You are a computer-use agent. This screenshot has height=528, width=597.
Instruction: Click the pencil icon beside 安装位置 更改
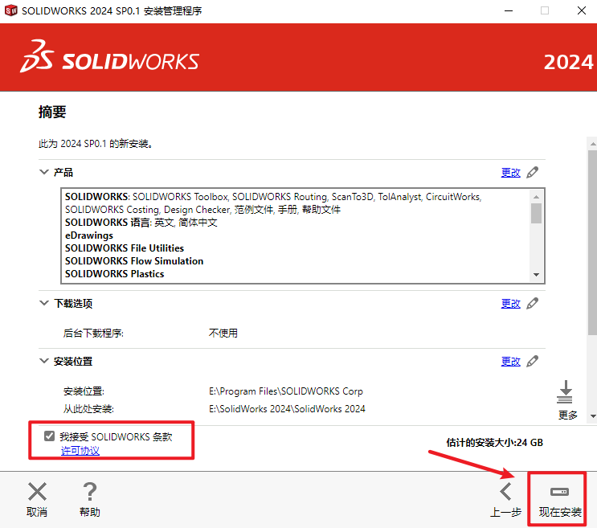click(x=532, y=362)
